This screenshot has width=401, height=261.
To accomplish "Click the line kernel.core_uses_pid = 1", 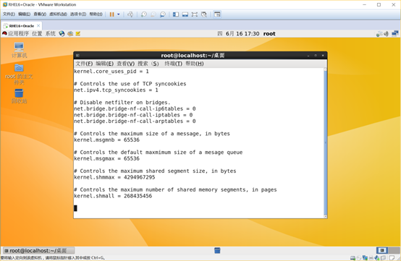I will pos(111,72).
